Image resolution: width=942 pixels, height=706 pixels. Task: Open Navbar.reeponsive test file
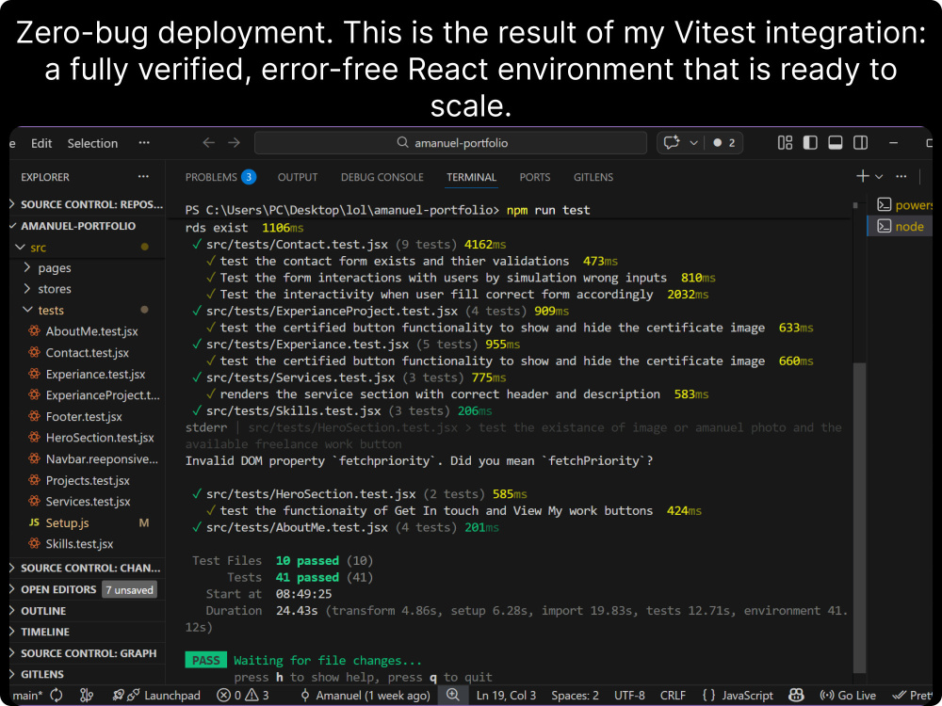coord(87,458)
